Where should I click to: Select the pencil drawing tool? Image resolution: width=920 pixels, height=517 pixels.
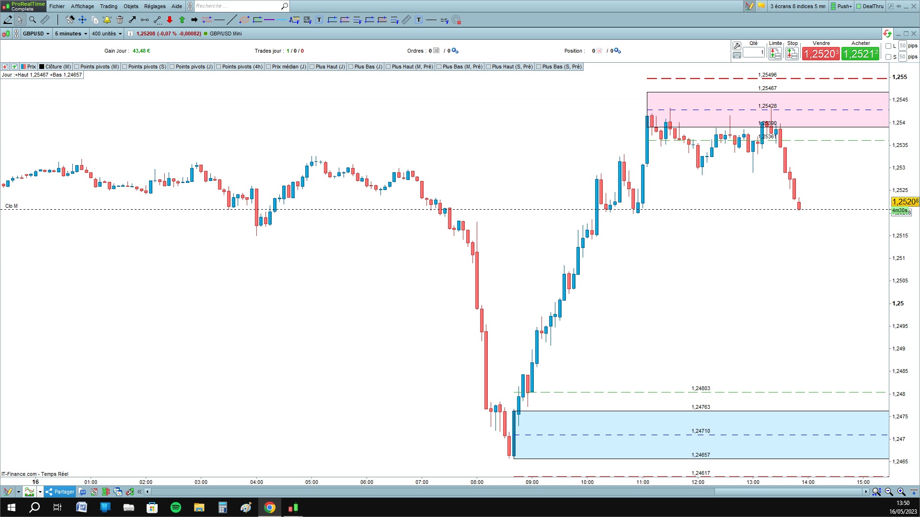(x=8, y=20)
